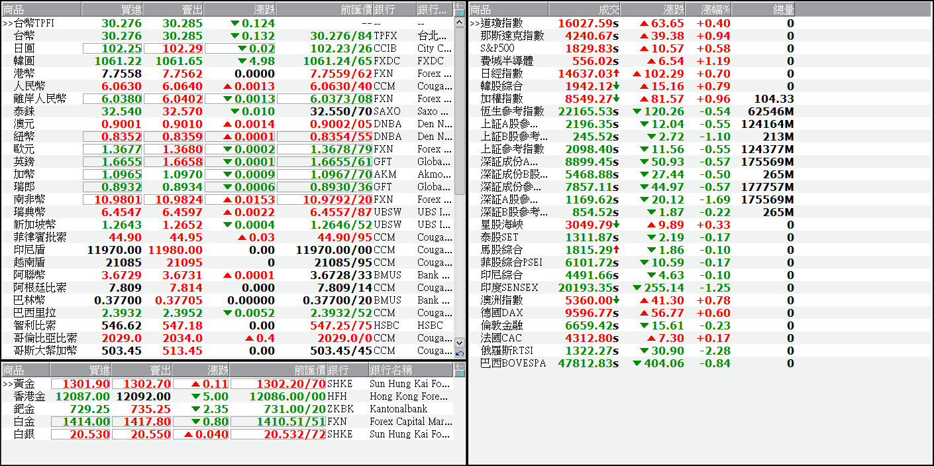Sort forex panel by 買進 column header
This screenshot has height=466, width=934.
point(112,9)
